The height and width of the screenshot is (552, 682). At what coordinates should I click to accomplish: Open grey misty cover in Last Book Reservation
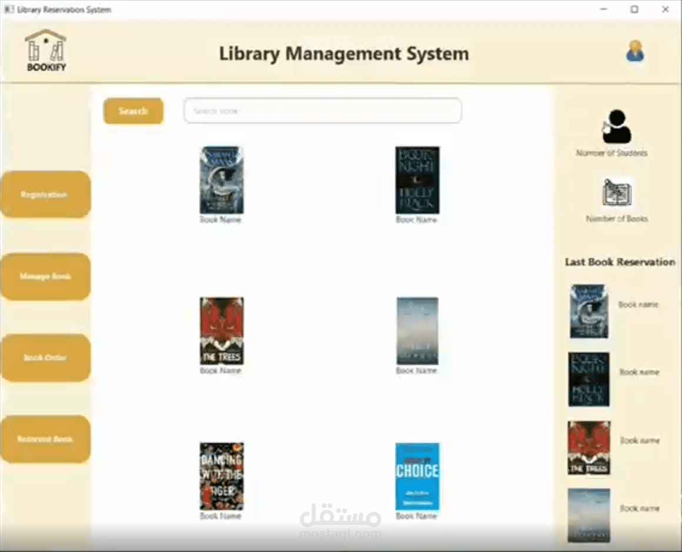coord(589,516)
